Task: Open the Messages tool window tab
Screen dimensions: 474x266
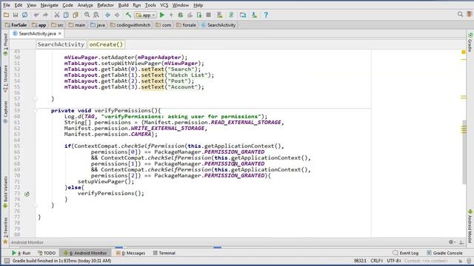Action: click(x=130, y=253)
